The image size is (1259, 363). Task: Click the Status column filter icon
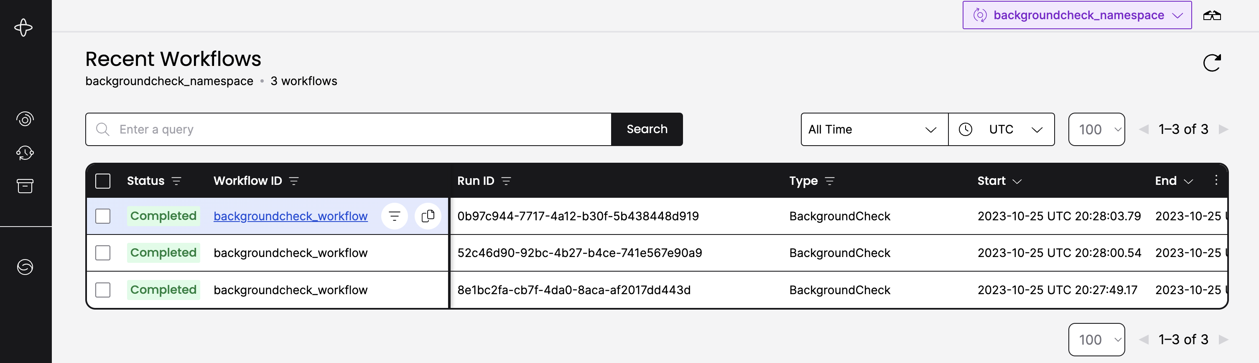coord(176,181)
